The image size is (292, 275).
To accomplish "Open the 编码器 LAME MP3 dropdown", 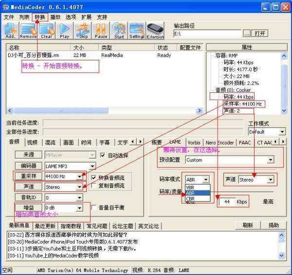I will click(92, 166).
